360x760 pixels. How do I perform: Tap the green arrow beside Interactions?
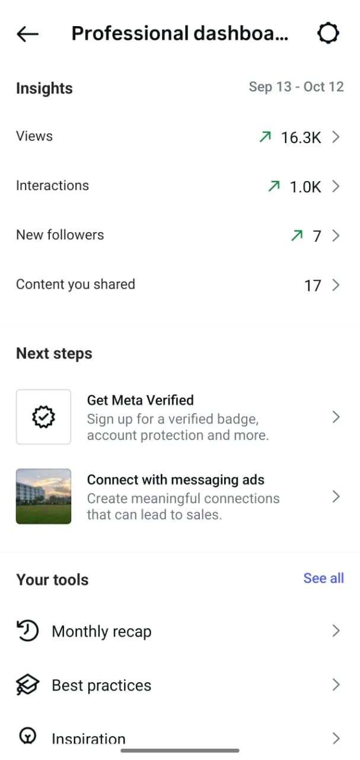click(x=273, y=186)
